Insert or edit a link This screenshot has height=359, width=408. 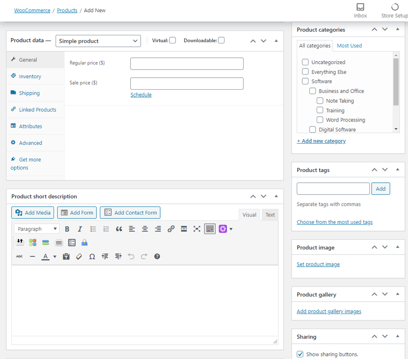pos(171,229)
